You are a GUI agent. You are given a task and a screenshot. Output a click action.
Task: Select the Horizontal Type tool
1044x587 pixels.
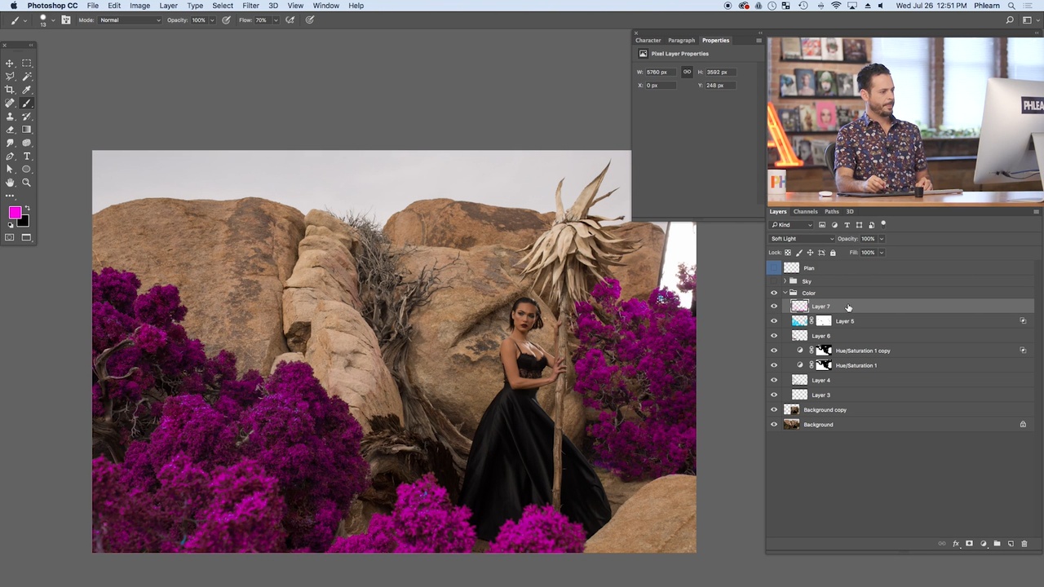click(26, 156)
